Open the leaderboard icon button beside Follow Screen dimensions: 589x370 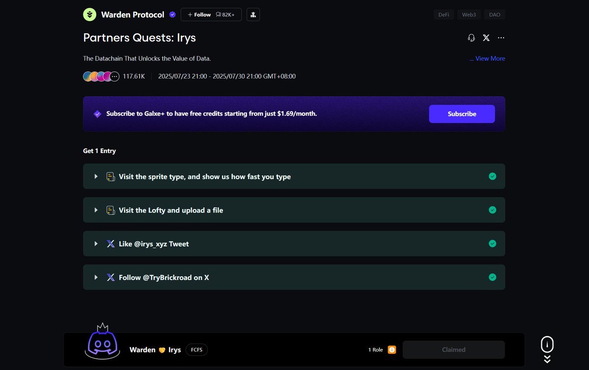(x=253, y=15)
